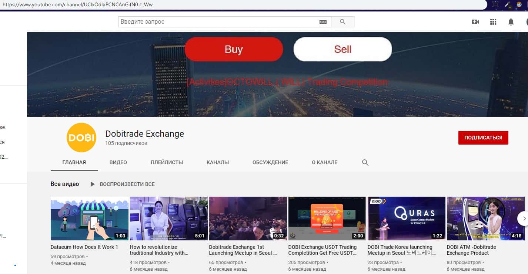Open the ПЛЕЙЛИСТЫ tab
528x274 pixels.
pos(167,162)
